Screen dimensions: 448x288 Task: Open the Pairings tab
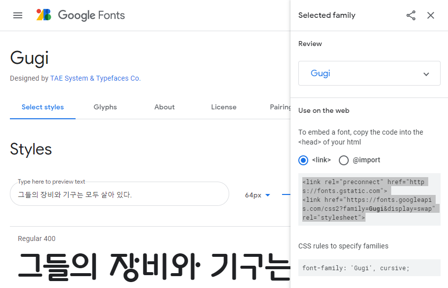pyautogui.click(x=280, y=107)
